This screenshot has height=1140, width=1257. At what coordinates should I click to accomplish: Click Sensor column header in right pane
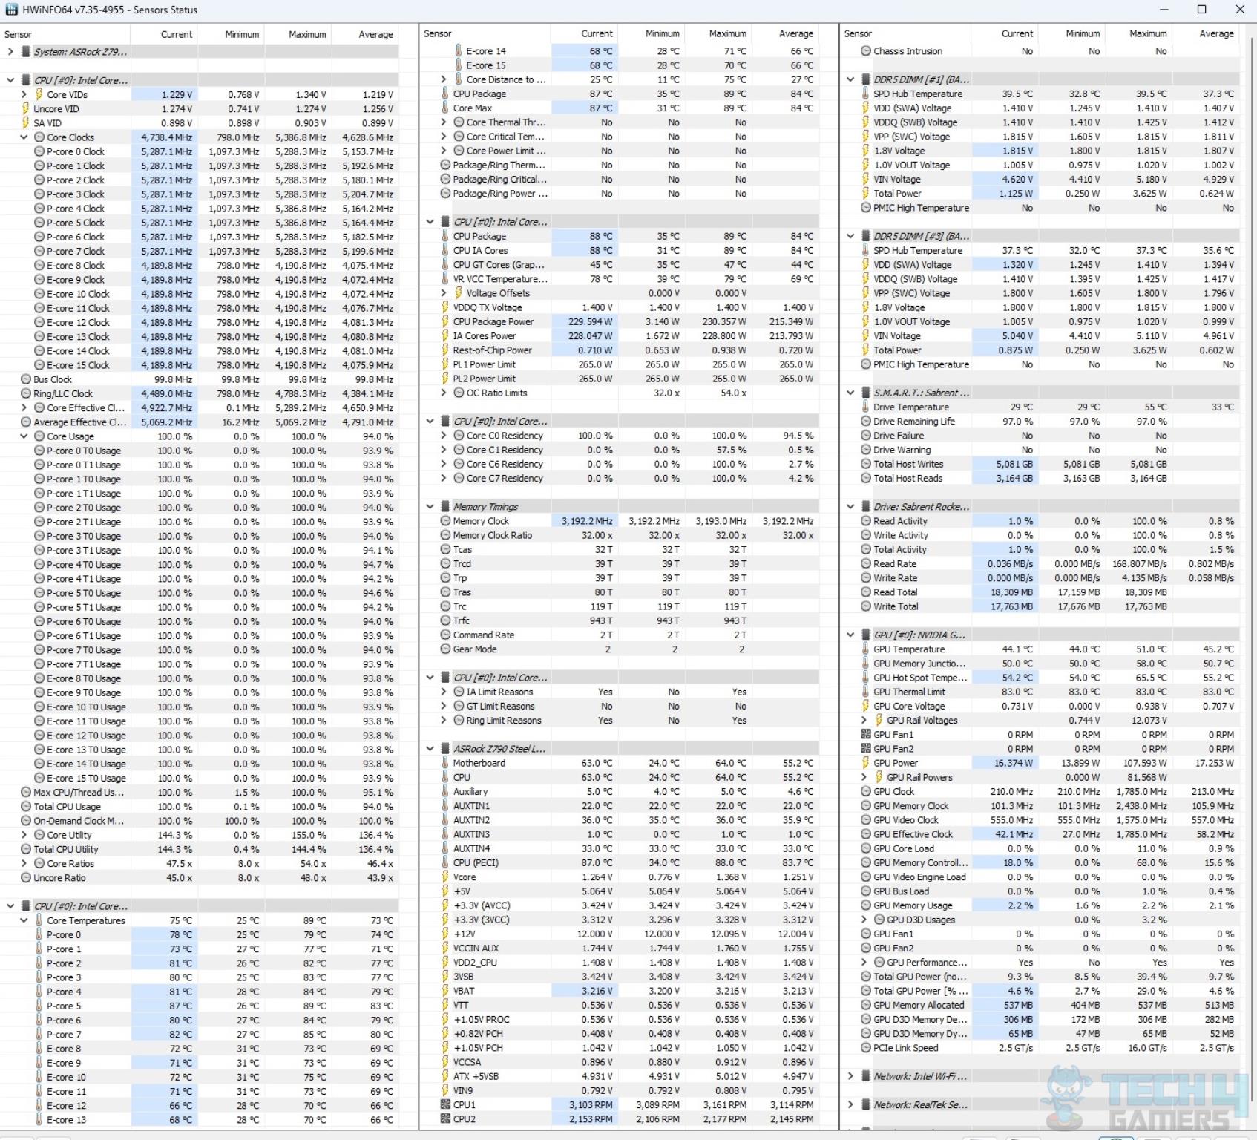(x=905, y=33)
